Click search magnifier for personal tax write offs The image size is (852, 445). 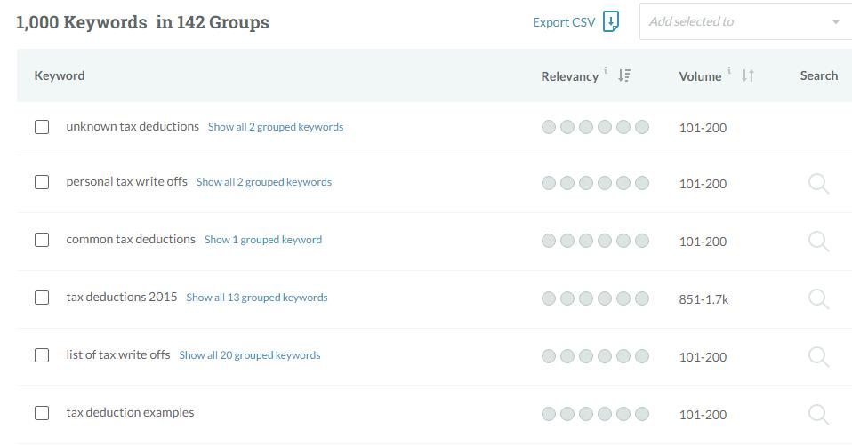pyautogui.click(x=818, y=184)
